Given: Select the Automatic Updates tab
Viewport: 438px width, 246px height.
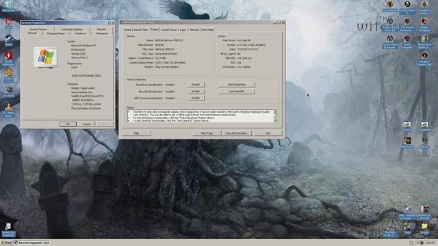Looking at the screenshot, I should pyautogui.click(x=72, y=29).
